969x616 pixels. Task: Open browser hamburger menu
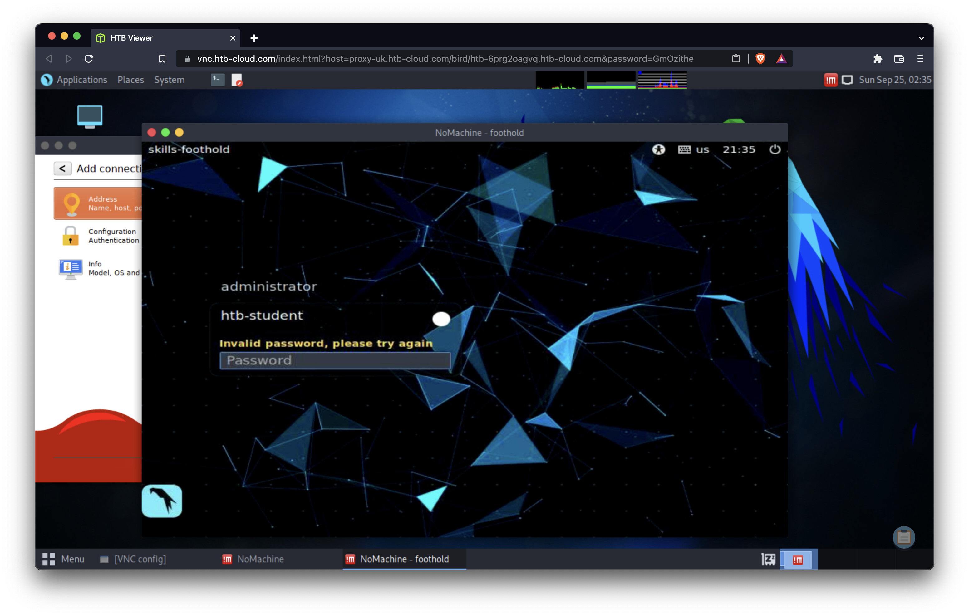tap(920, 59)
